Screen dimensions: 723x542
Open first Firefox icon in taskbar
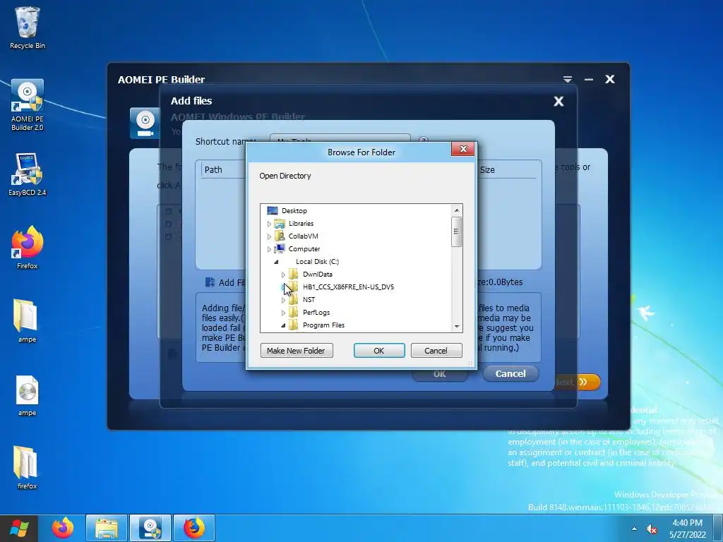63,528
